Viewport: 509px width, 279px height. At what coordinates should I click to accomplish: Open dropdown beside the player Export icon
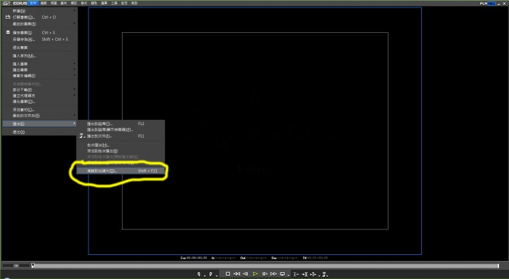tap(328, 276)
